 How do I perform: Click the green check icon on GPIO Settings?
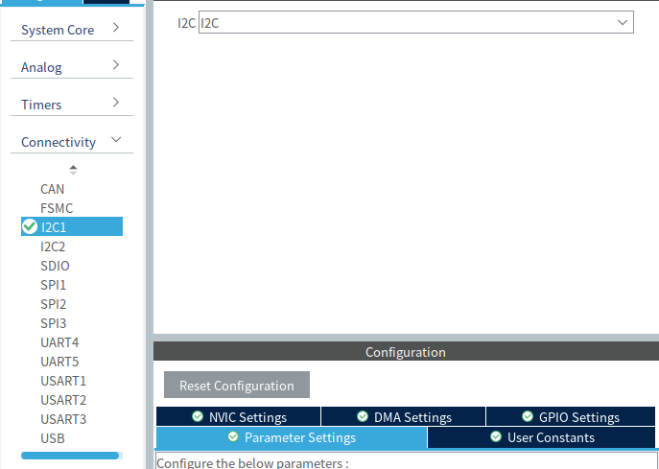530,417
